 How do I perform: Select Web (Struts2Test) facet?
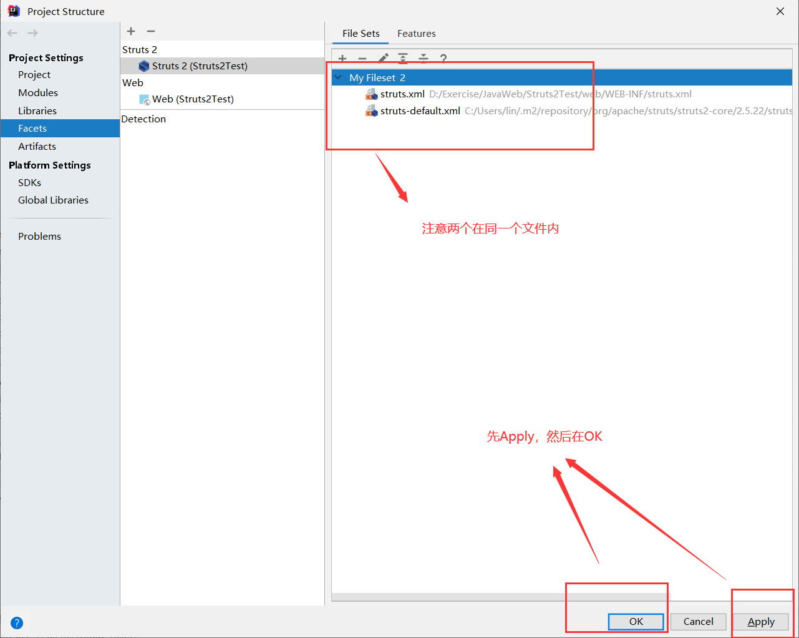click(x=222, y=99)
